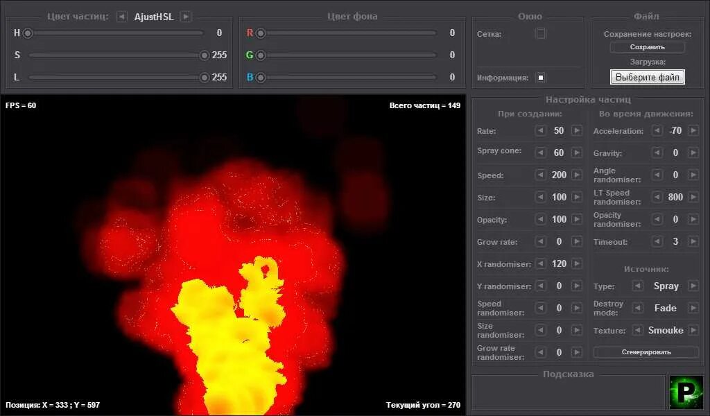Increase Rate using its right arrow
710x416 pixels.
click(576, 130)
